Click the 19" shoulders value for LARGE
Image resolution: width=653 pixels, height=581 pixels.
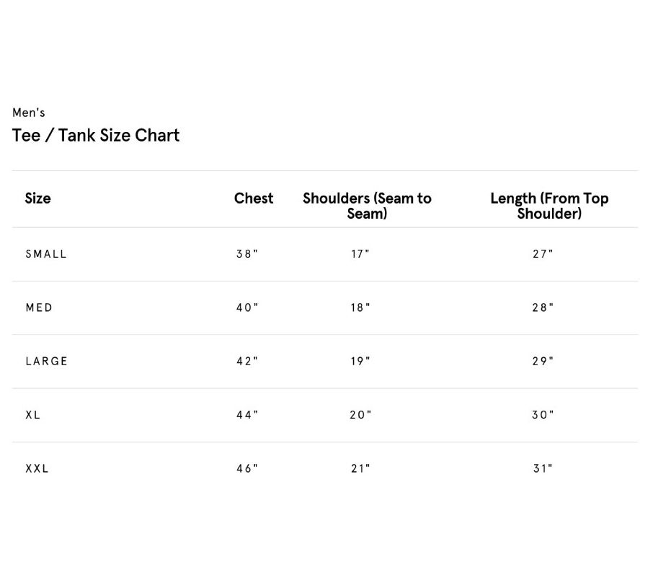360,362
